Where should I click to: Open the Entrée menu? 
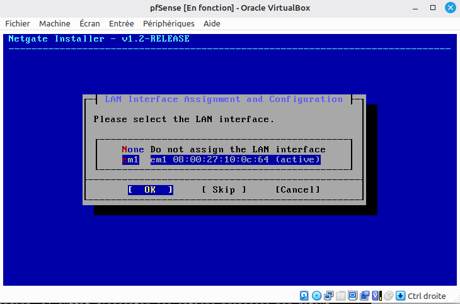click(122, 23)
